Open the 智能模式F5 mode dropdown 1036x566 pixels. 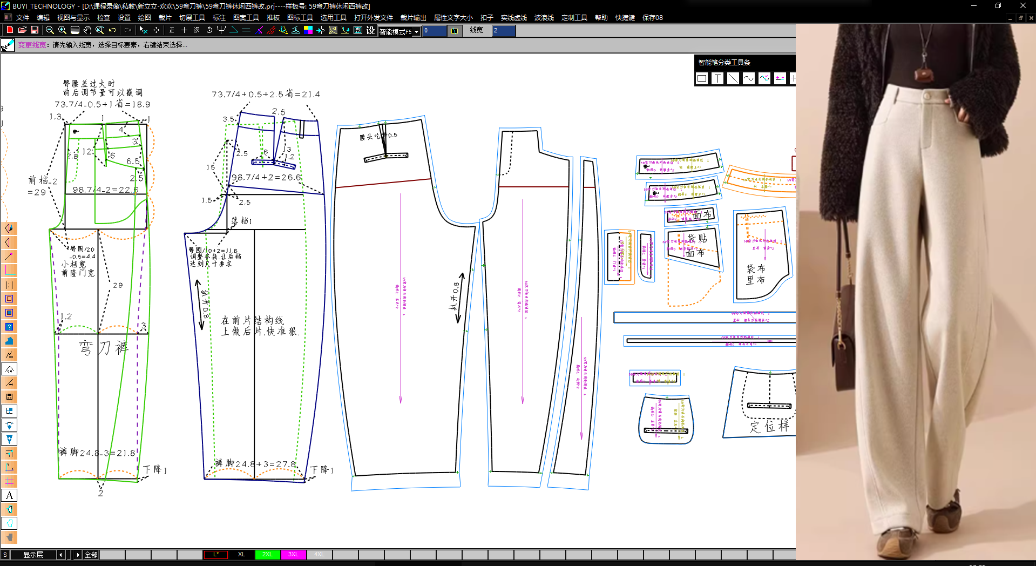(416, 32)
